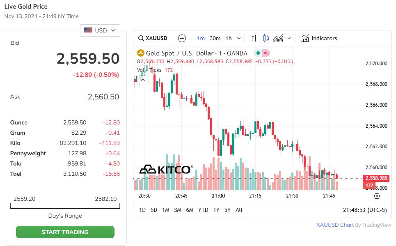This screenshot has width=396, height=246.
Task: Open chart settings hexagon icon
Action: (x=377, y=196)
